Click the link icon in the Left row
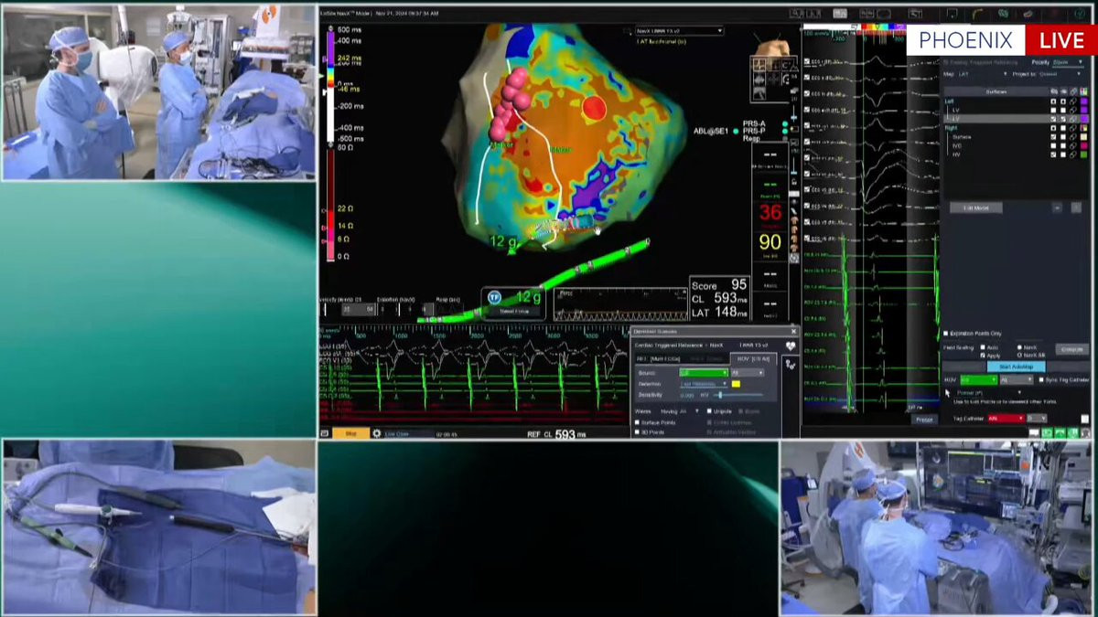 pos(1073,101)
